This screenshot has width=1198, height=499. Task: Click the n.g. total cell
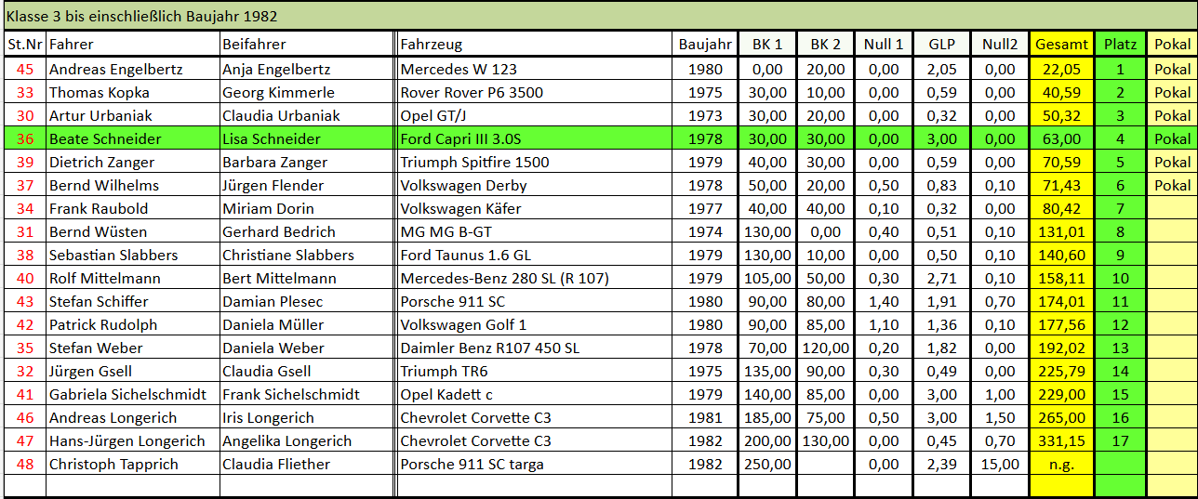(1061, 464)
